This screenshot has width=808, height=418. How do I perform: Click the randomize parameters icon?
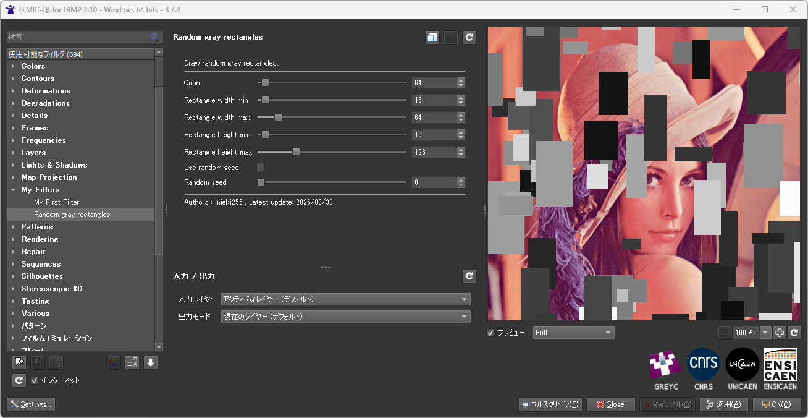tap(451, 38)
